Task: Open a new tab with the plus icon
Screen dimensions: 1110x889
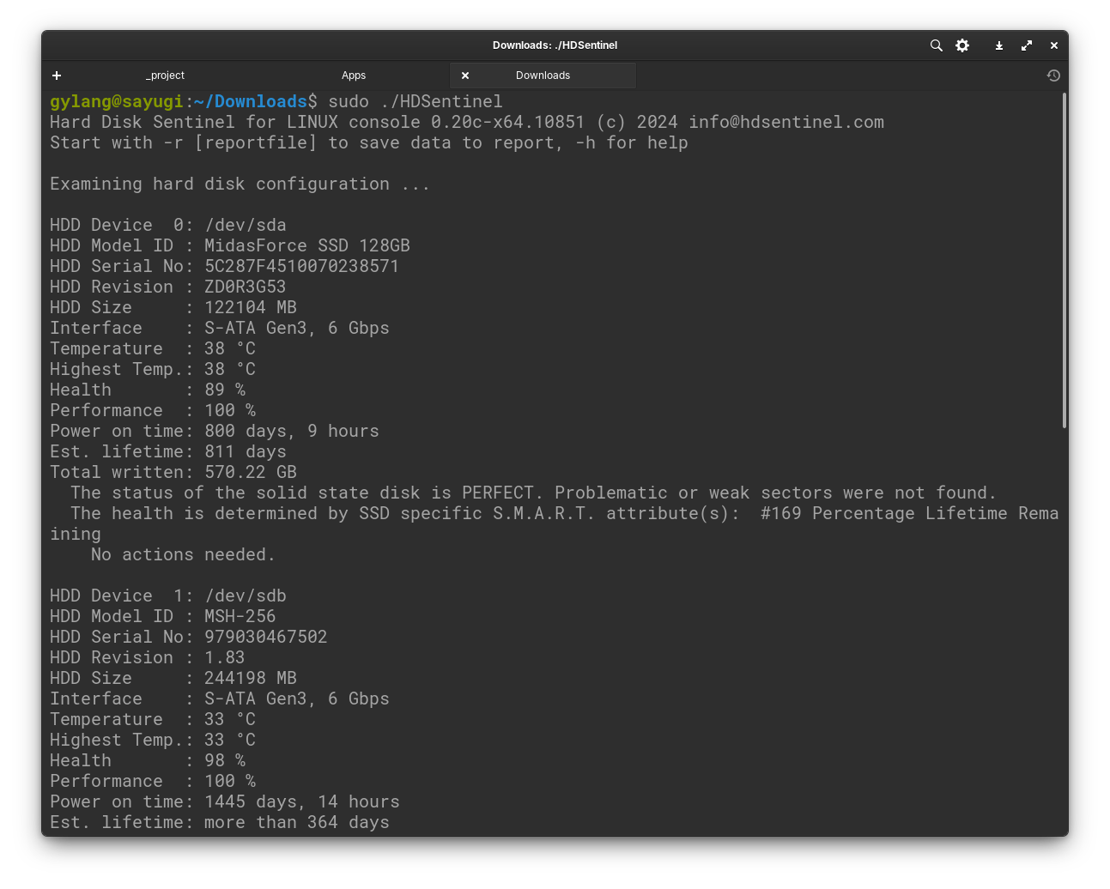Action: [x=57, y=76]
